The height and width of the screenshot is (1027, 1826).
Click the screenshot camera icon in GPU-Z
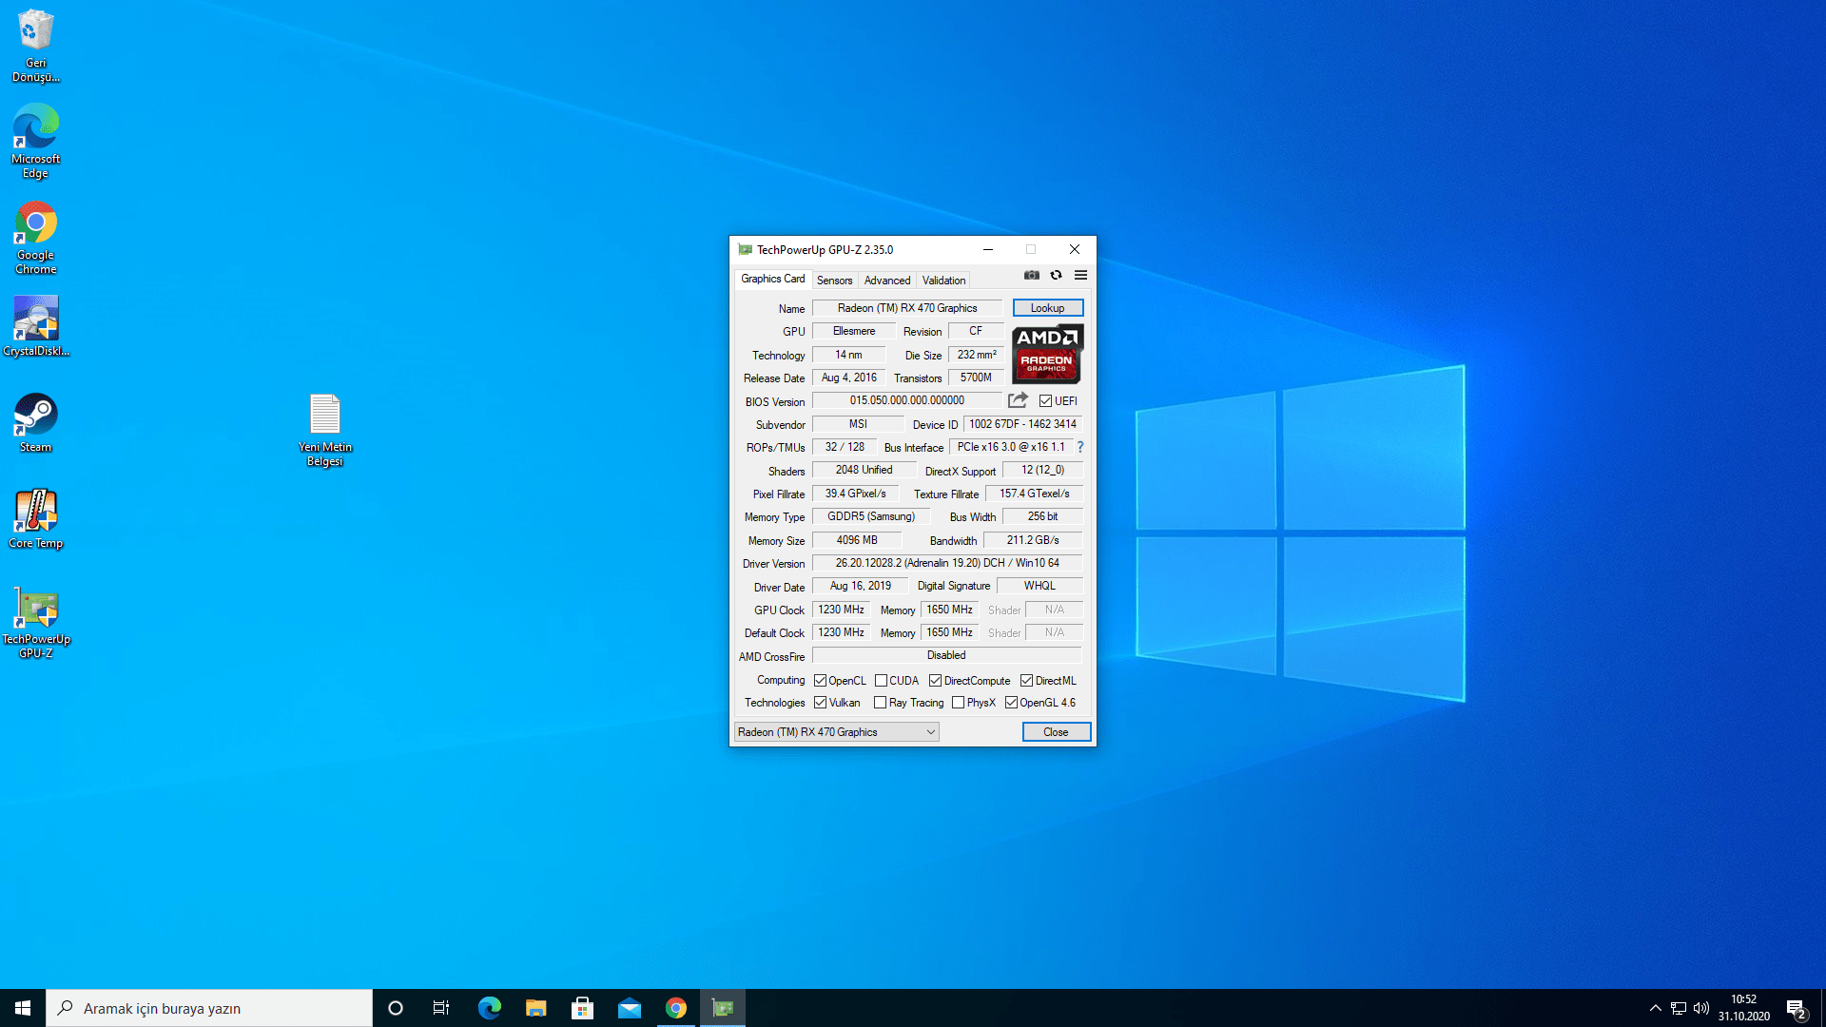pyautogui.click(x=1031, y=275)
